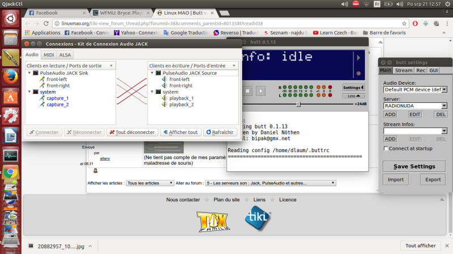Click Afficher tout button
The height and width of the screenshot is (254, 453).
point(181,132)
